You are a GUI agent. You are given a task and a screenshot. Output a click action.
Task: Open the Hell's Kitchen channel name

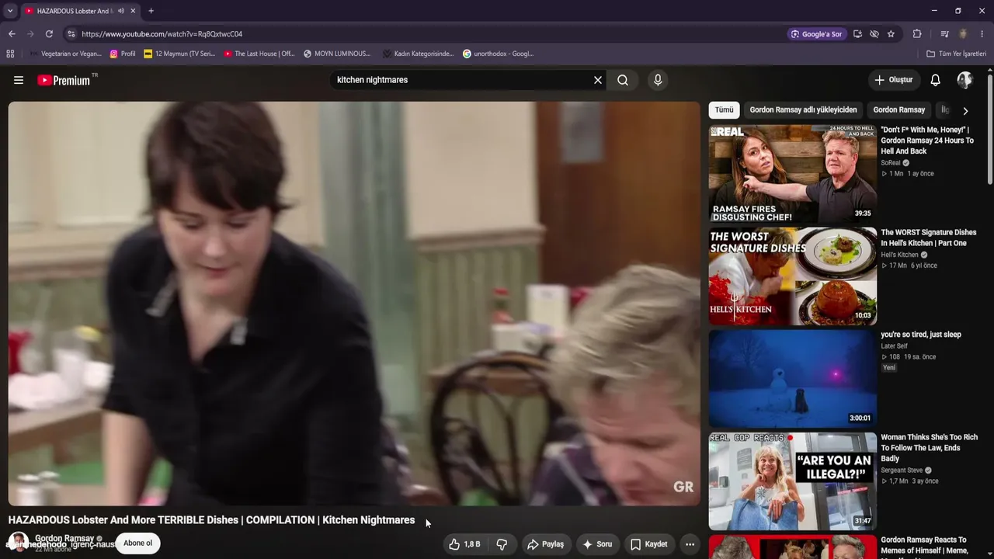(899, 255)
